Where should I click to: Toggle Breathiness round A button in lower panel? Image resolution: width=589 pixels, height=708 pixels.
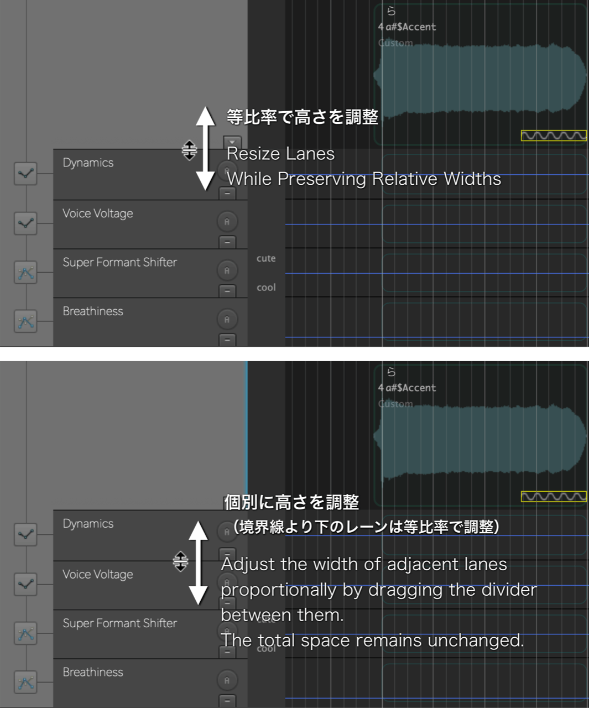[227, 680]
